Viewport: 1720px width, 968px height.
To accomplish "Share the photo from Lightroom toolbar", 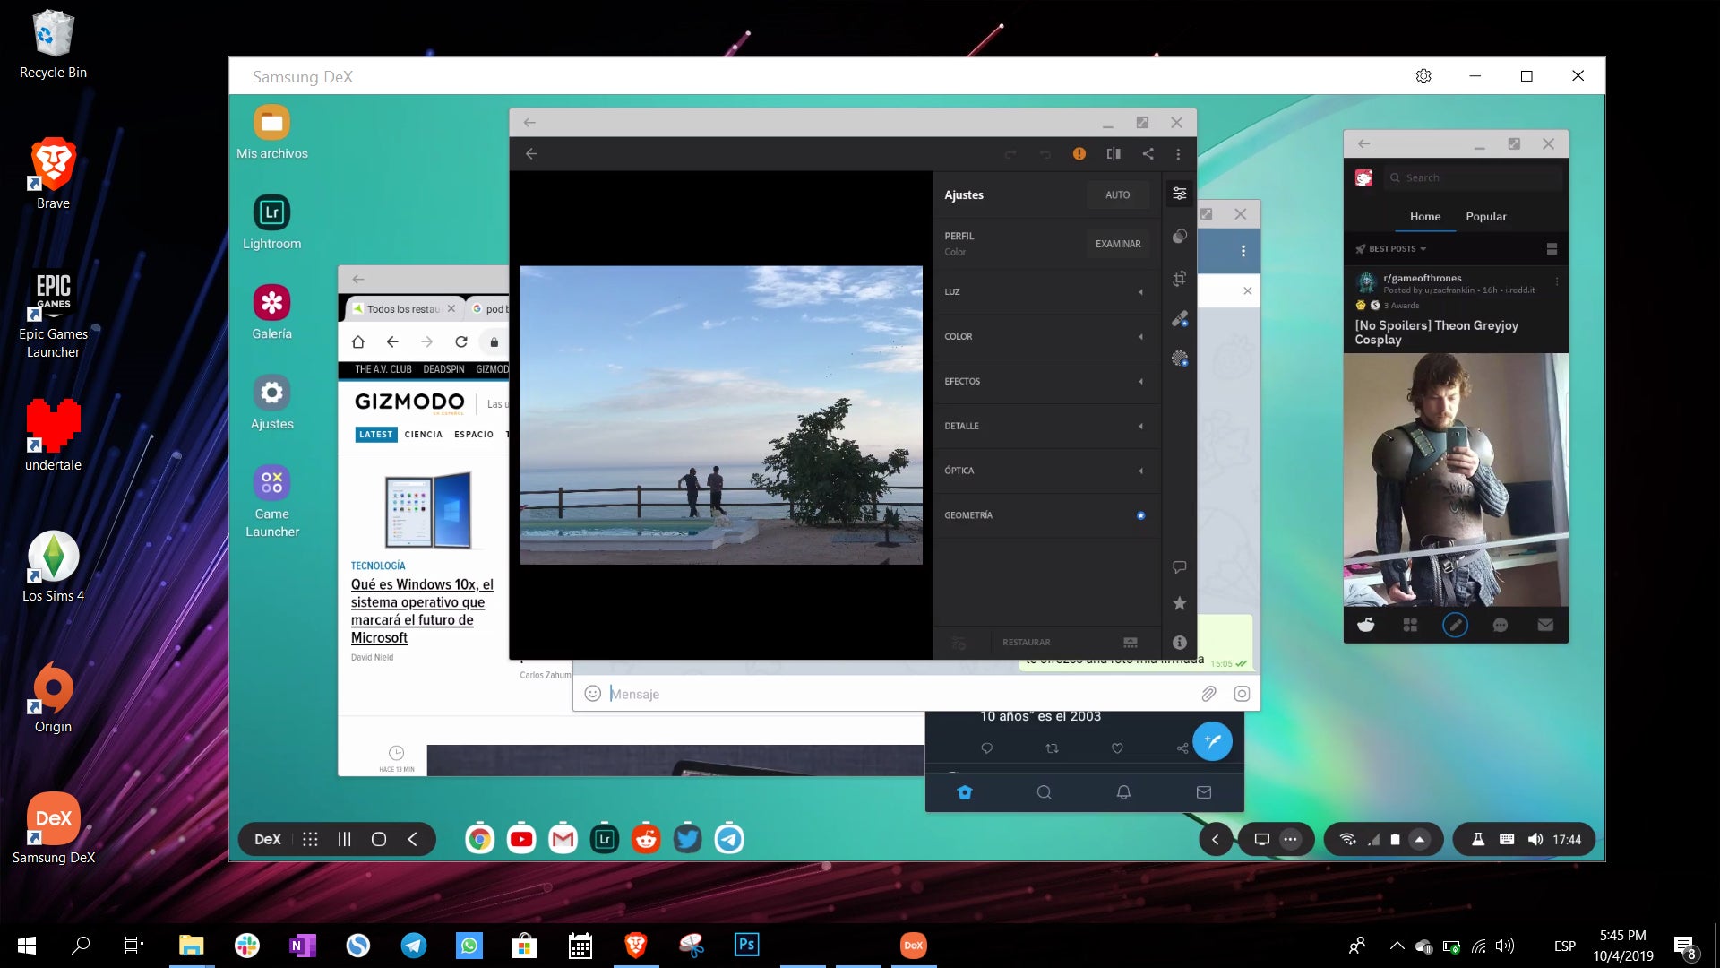I will (x=1148, y=154).
